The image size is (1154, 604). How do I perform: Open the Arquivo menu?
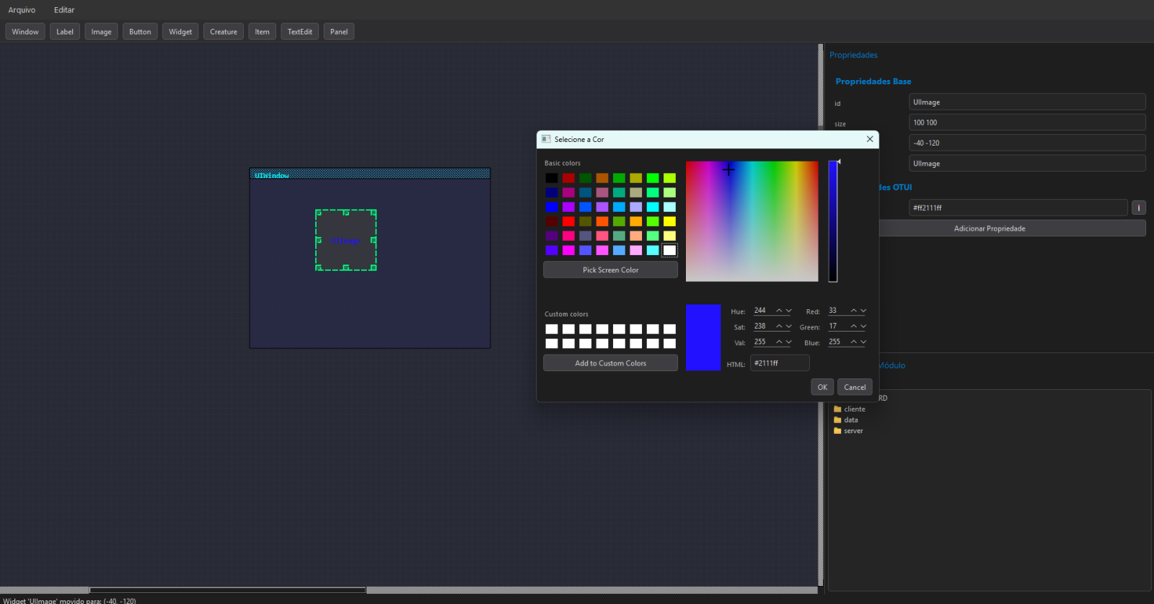coord(22,10)
